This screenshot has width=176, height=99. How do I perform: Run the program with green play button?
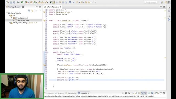(x=22, y=2)
